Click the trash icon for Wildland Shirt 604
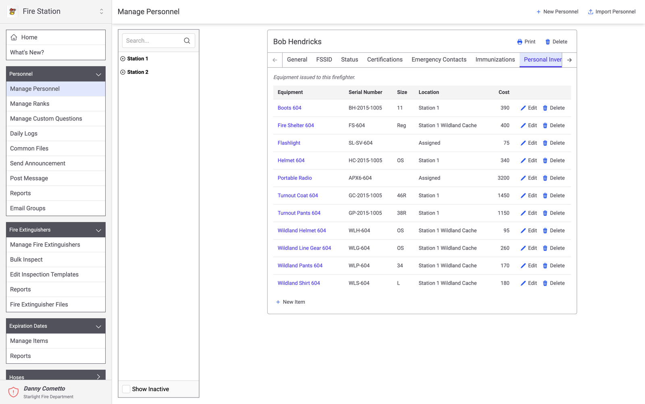 (545, 283)
